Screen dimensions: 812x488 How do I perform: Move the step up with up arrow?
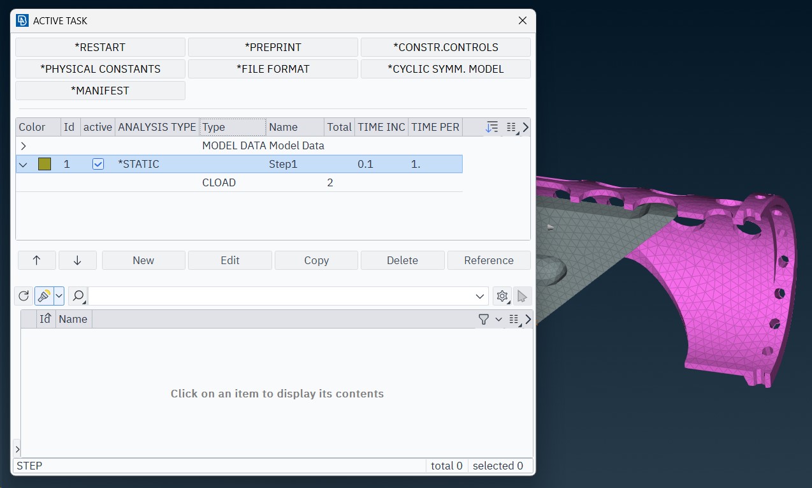(36, 260)
